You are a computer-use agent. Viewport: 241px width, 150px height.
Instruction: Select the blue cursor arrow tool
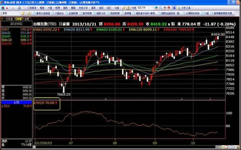[x=174, y=8]
